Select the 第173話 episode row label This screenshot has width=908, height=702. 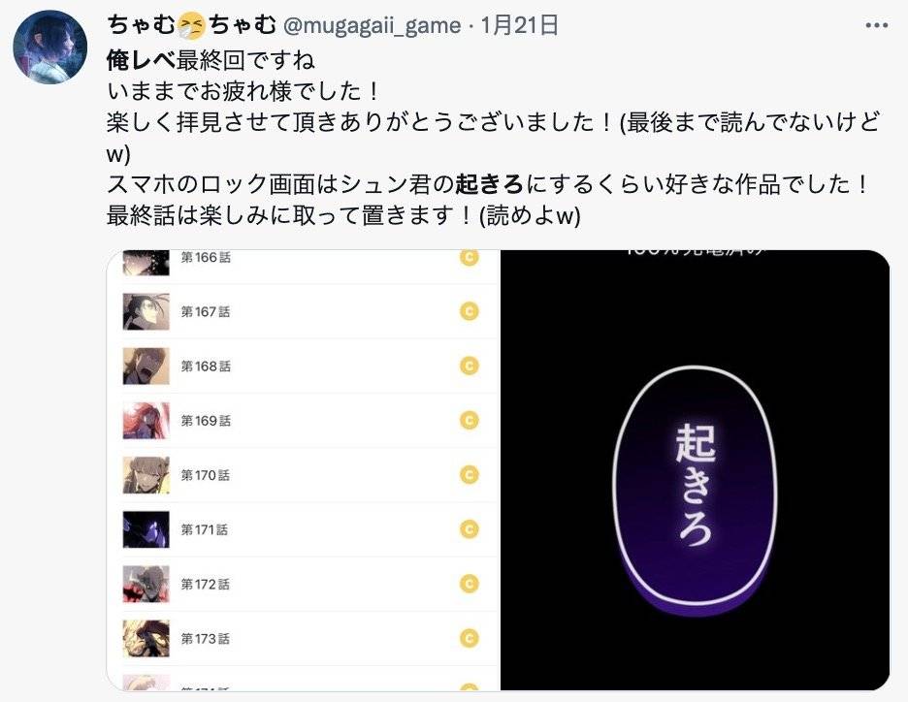[x=206, y=638]
